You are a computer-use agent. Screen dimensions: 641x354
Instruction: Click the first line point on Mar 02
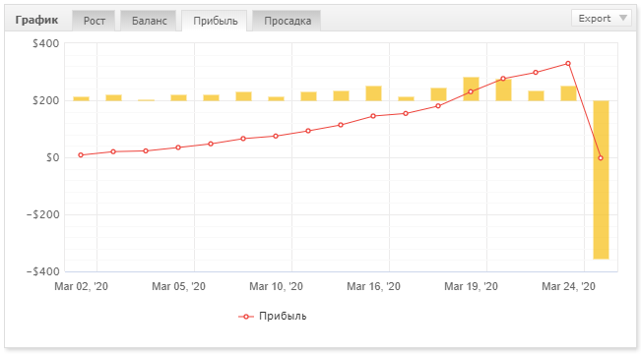[x=81, y=155]
